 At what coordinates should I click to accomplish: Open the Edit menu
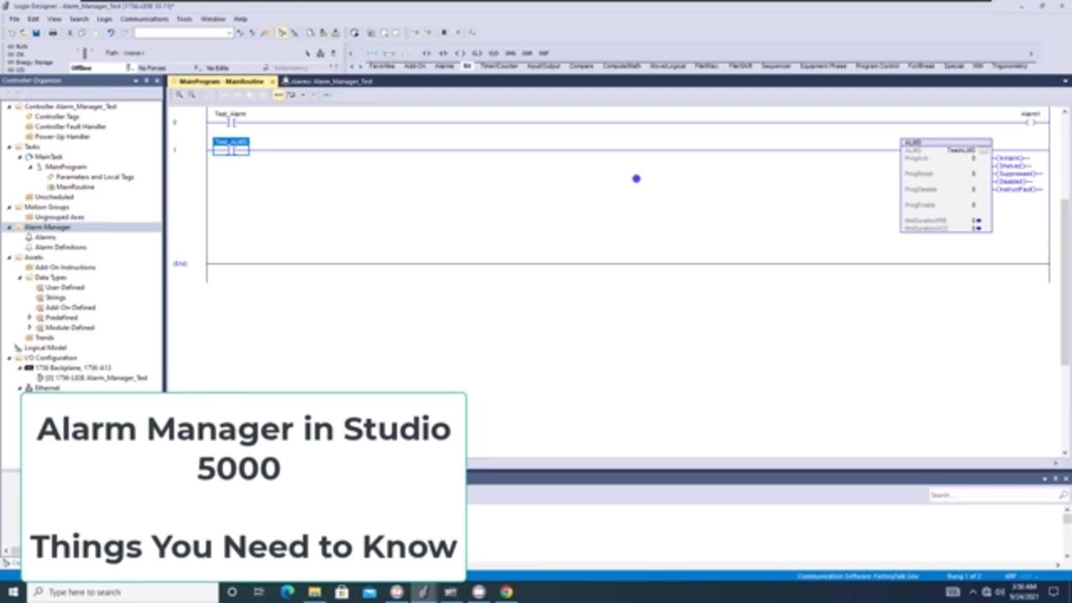point(33,18)
